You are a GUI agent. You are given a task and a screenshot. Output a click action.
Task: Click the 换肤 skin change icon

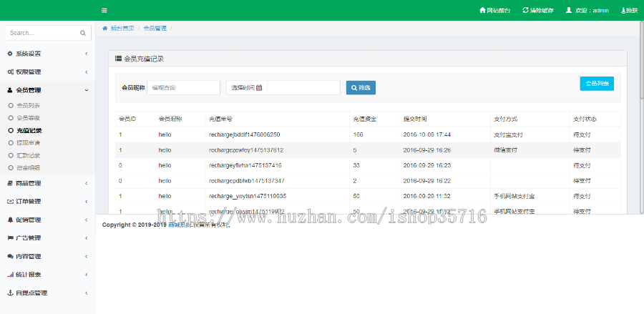click(623, 11)
